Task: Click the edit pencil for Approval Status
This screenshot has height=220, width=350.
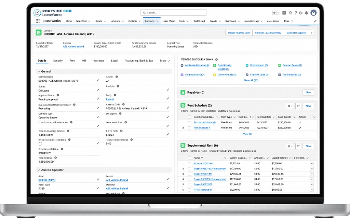Action: click(x=98, y=99)
